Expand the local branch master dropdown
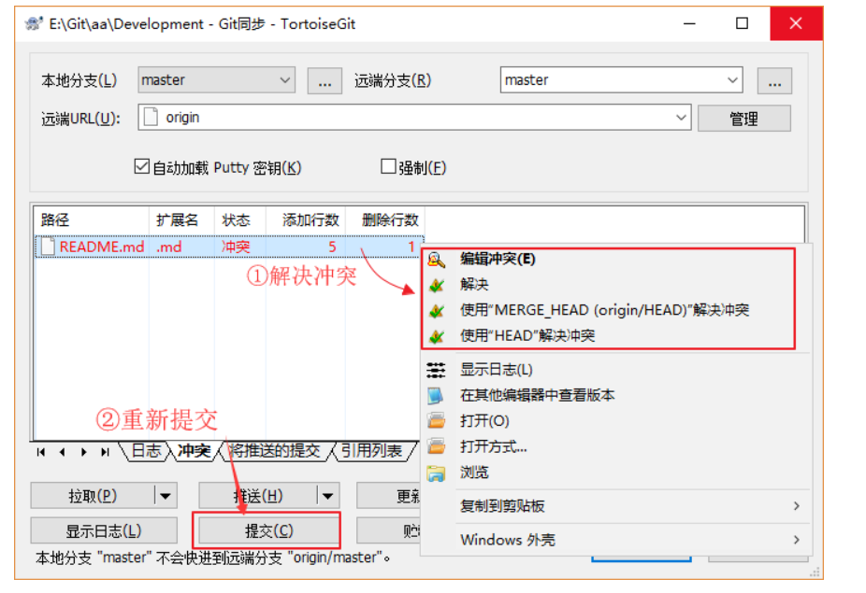 click(x=285, y=80)
